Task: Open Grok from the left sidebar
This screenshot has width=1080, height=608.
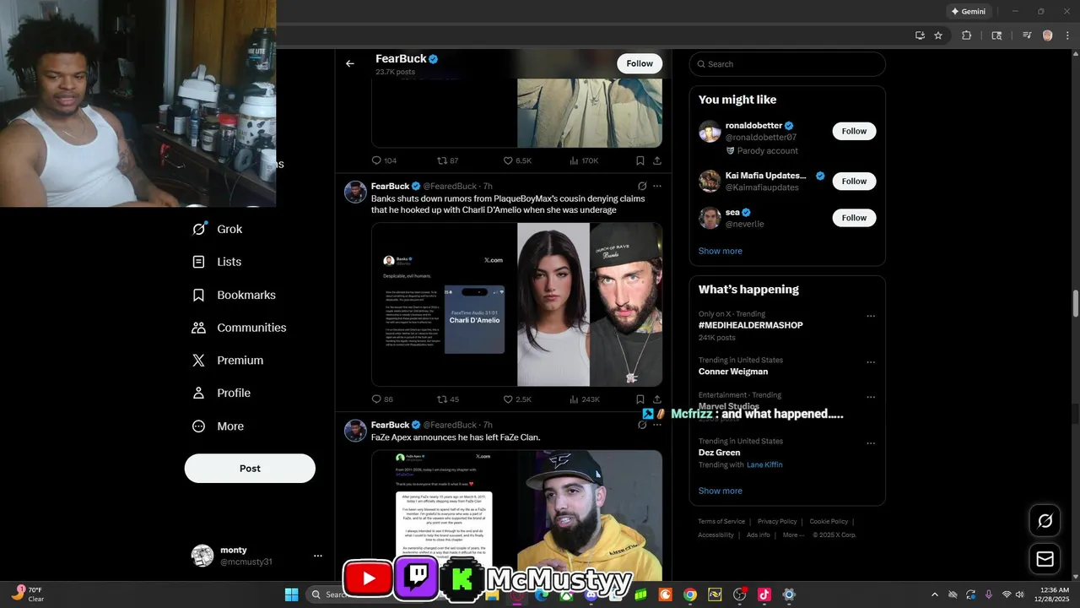Action: tap(218, 229)
